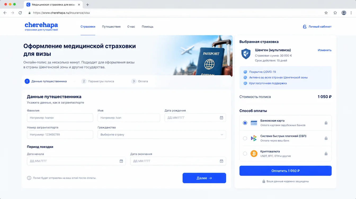Open calendar picker for Дата окончания

[221, 161]
